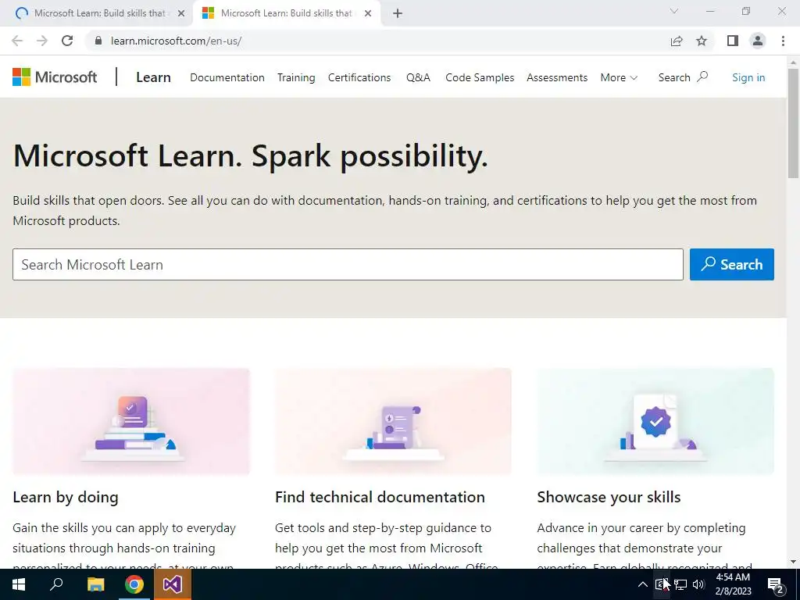This screenshot has height=600, width=800.
Task: Open the Documentation menu item
Action: click(227, 77)
